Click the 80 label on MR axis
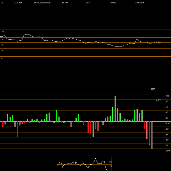171x171 pixels. 167,102
